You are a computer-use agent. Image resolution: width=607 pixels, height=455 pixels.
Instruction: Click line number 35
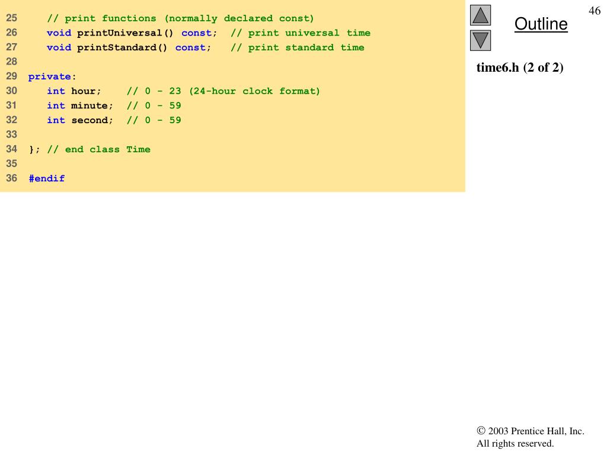tap(12, 164)
